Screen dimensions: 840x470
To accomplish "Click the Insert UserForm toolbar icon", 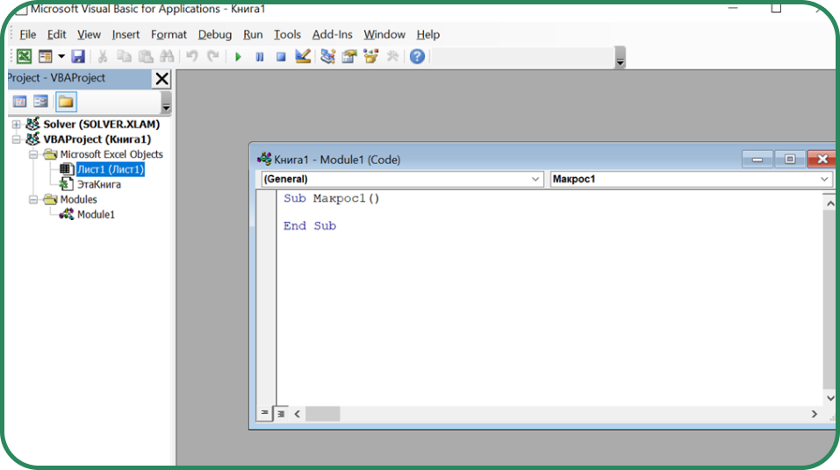I will (46, 56).
